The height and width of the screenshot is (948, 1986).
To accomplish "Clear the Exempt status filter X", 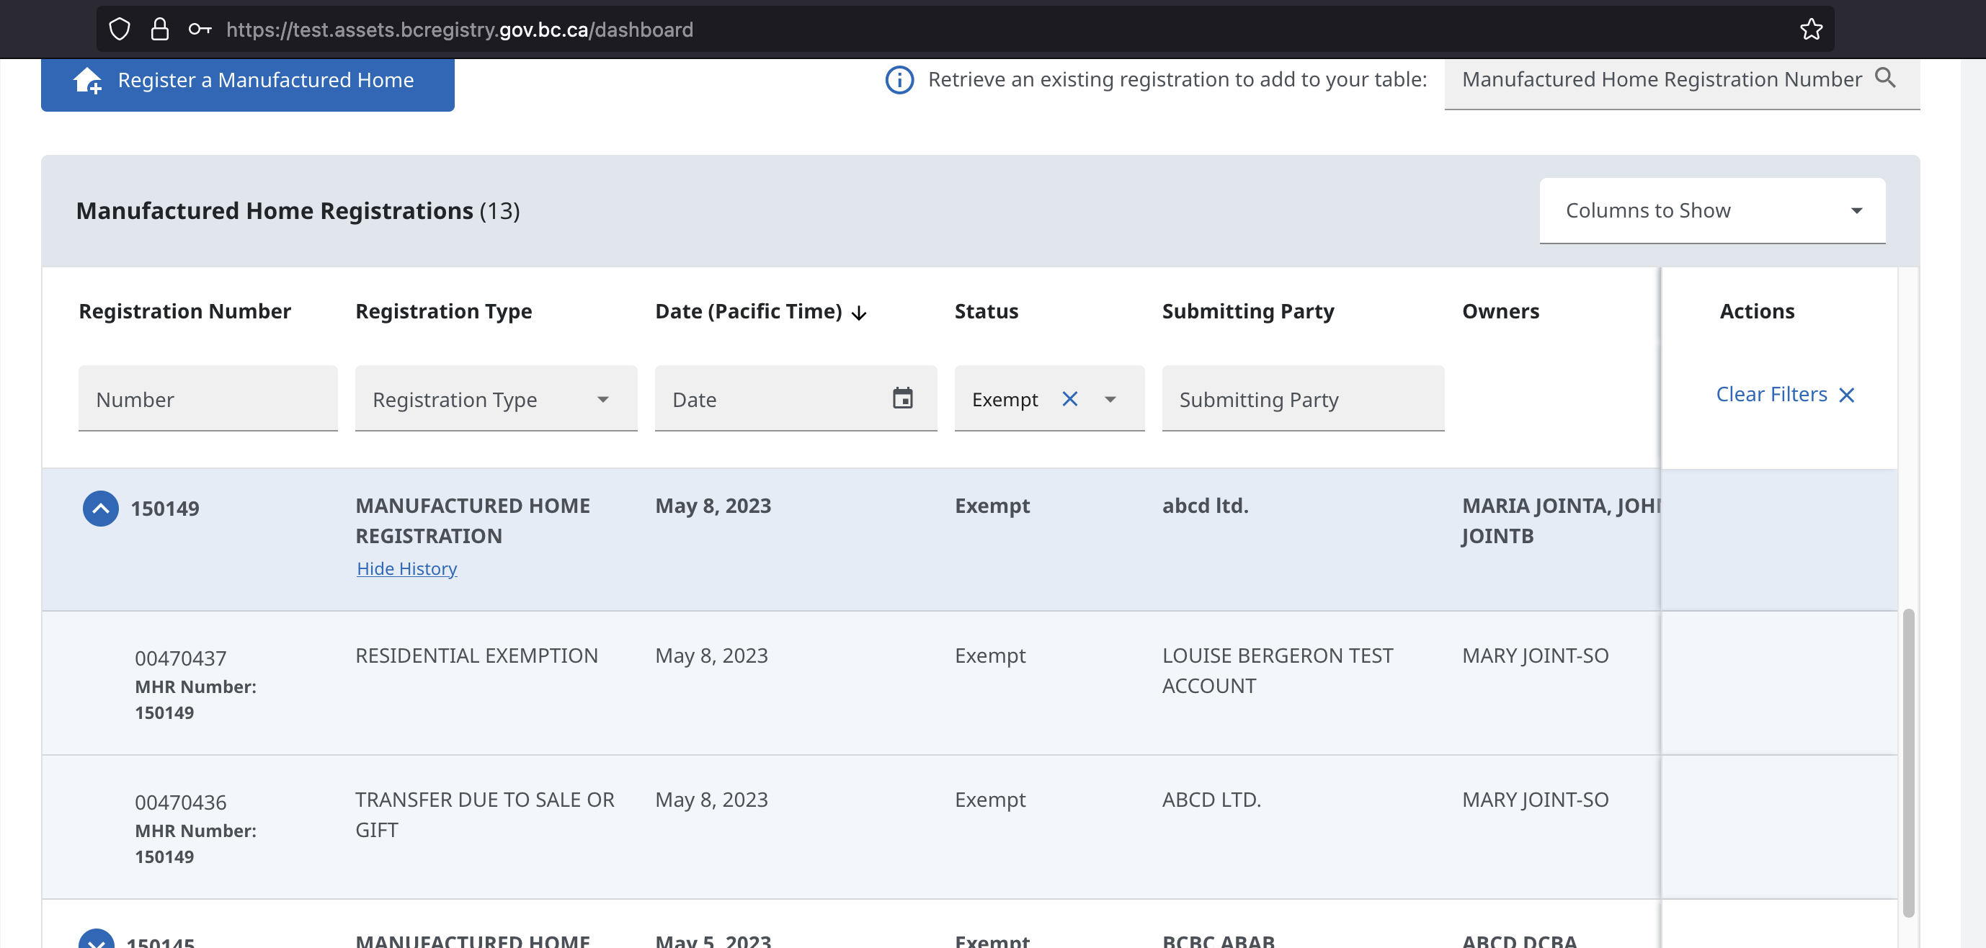I will 1069,398.
